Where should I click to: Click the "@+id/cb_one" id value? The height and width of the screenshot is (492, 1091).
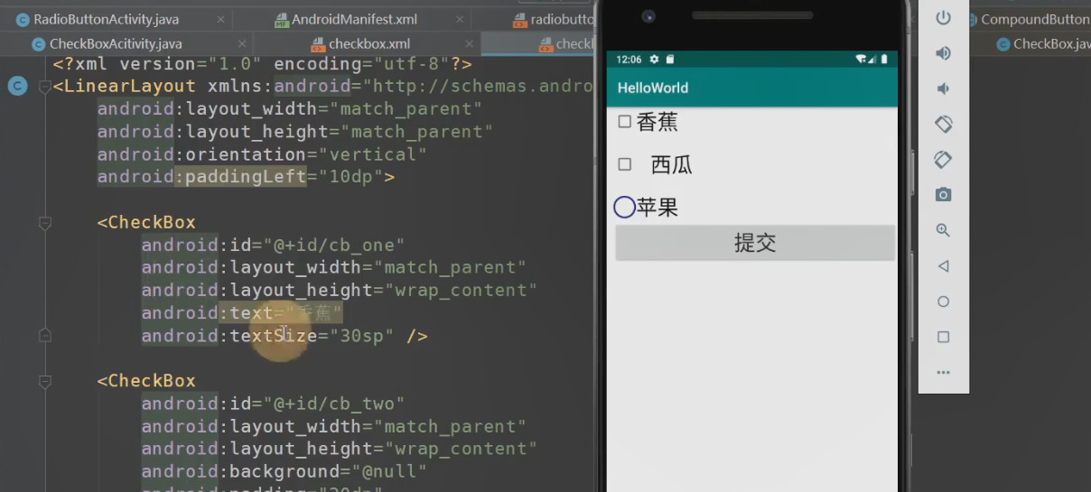click(x=333, y=245)
